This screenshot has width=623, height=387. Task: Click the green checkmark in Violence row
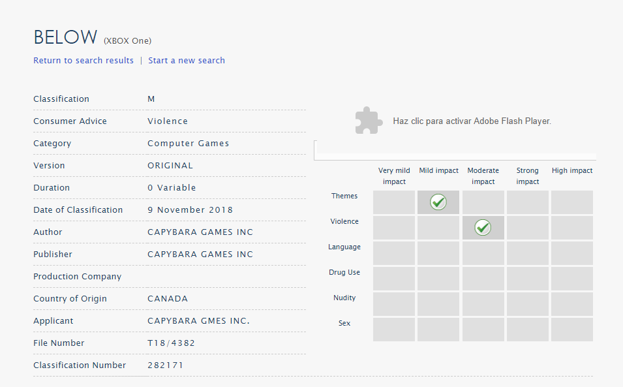click(483, 227)
